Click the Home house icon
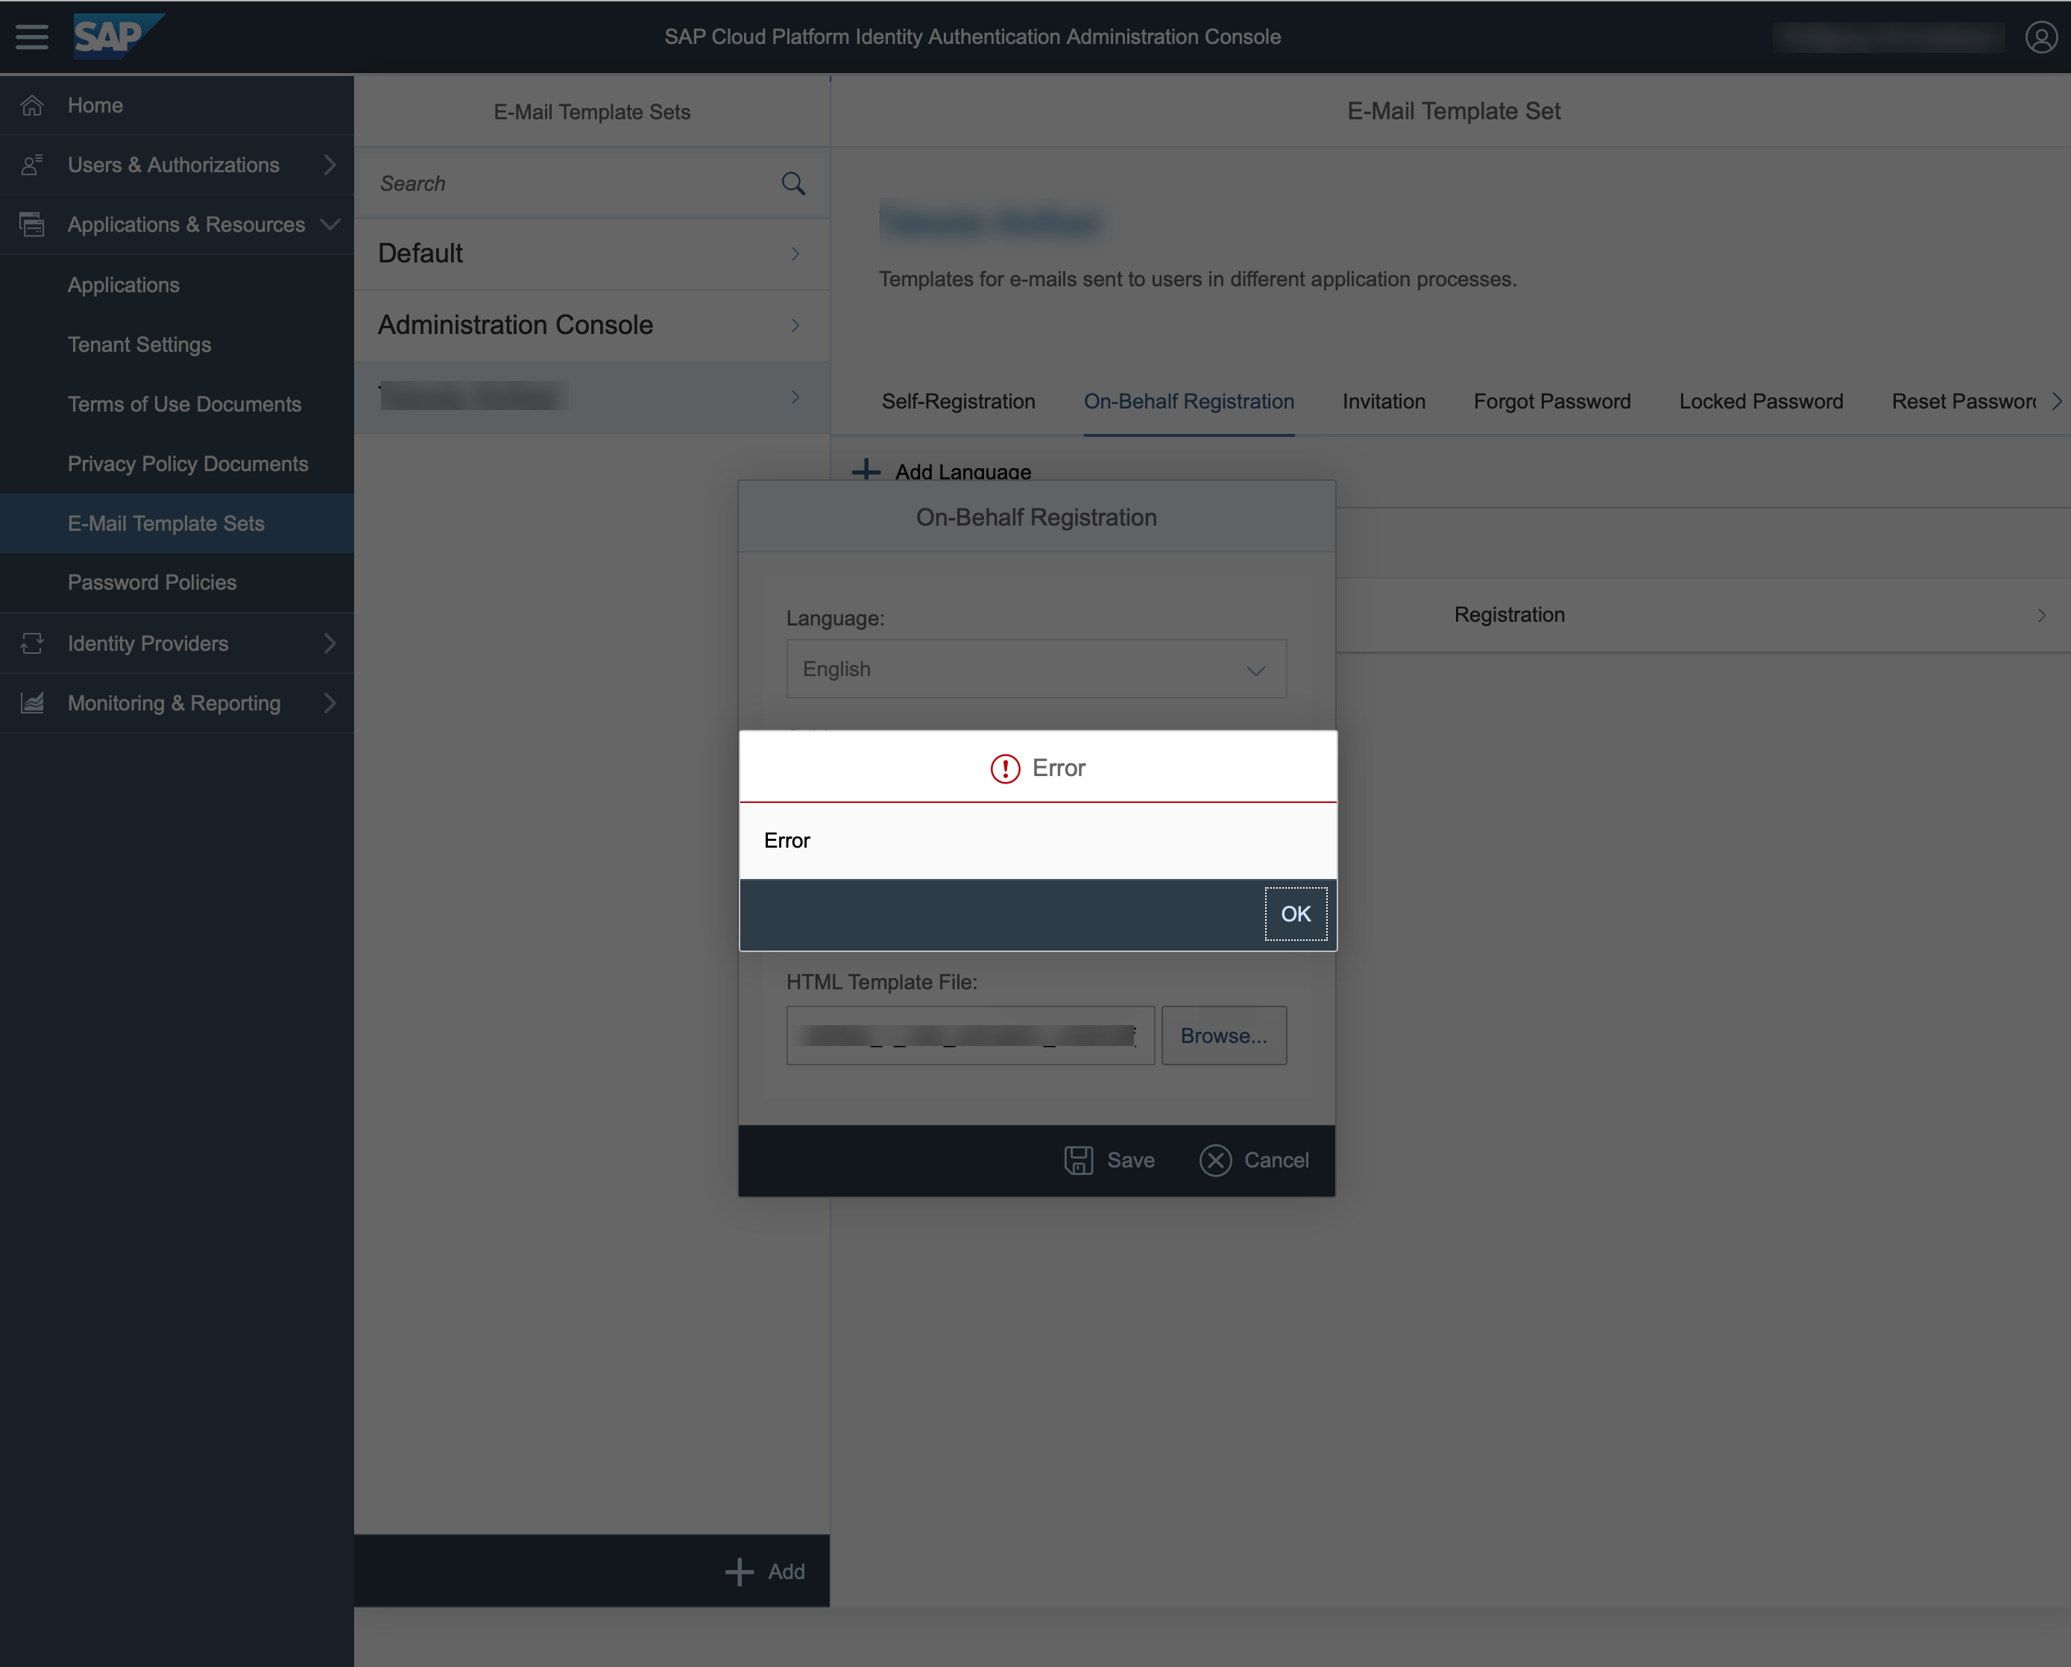2071x1667 pixels. tap(32, 106)
